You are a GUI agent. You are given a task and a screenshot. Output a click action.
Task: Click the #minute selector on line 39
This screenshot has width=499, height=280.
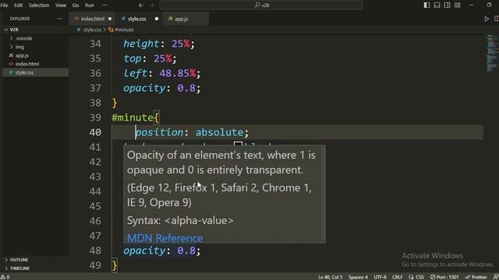pos(133,117)
